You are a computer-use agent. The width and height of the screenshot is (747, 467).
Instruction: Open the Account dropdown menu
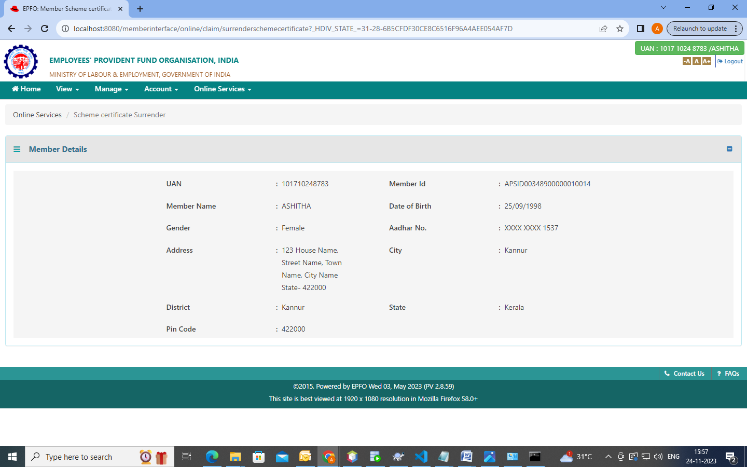click(161, 89)
